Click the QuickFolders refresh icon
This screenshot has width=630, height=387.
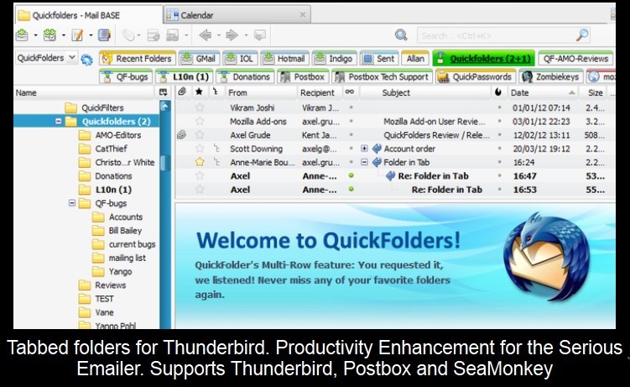click(x=86, y=59)
